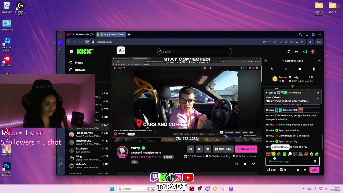
Task: Open the Recycle Bin desktop icon
Action: coord(7,7)
